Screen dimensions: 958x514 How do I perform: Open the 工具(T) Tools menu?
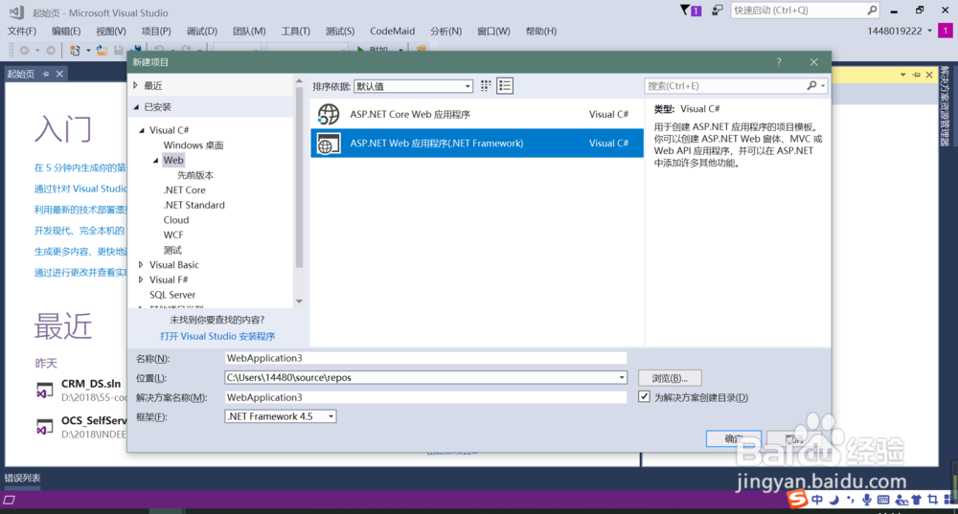coord(296,32)
